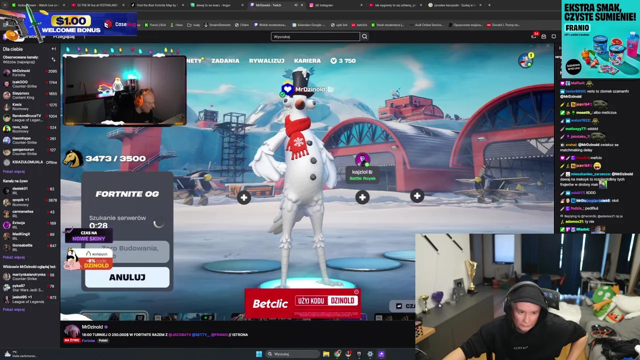
Task: Open StreamElements bookmark
Action: click(217, 25)
